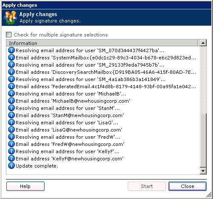Click the window resize grip corner
The image size is (213, 199).
209,195
